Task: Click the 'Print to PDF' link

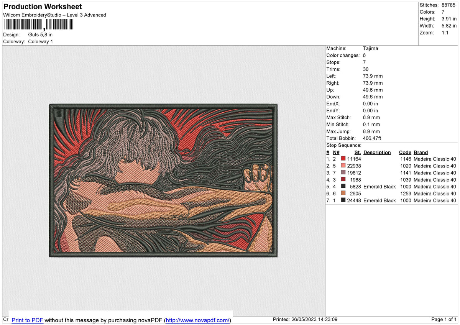Action: (x=27, y=320)
